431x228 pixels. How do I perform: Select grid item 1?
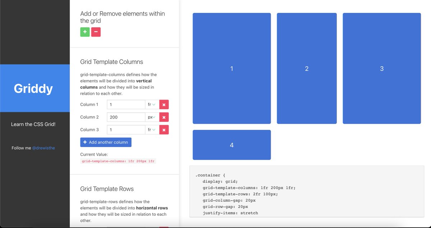tap(232, 68)
